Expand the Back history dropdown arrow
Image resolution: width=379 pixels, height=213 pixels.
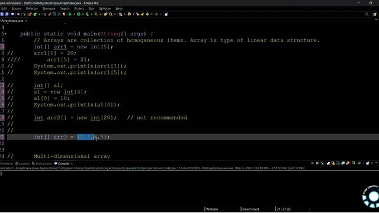click(152, 14)
